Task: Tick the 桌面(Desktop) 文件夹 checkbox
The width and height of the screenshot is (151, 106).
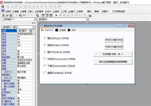Action: [x=45, y=73]
